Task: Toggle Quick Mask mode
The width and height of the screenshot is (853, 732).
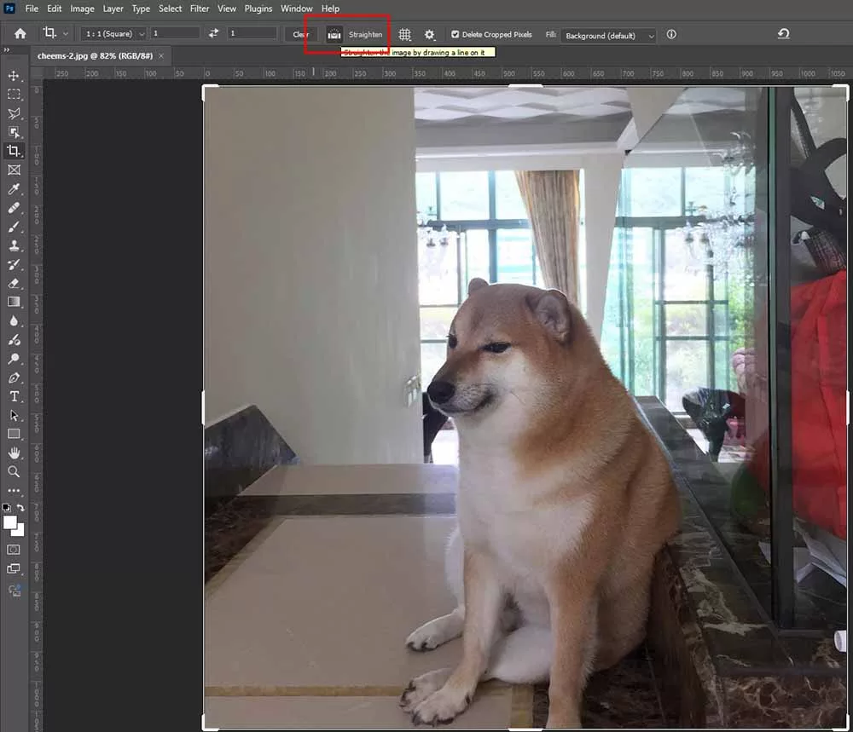Action: tap(14, 550)
